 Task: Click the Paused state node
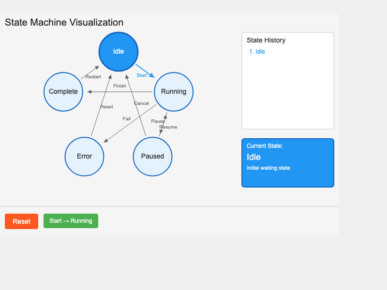152,156
